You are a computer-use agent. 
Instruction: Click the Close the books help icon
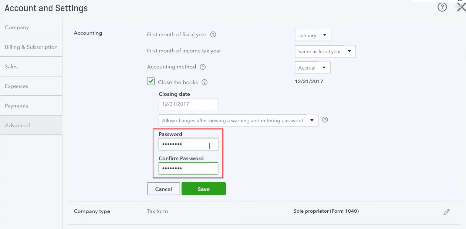(204, 82)
